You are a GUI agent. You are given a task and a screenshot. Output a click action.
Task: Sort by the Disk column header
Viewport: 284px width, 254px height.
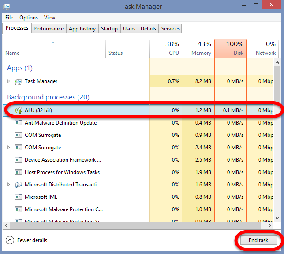point(230,49)
